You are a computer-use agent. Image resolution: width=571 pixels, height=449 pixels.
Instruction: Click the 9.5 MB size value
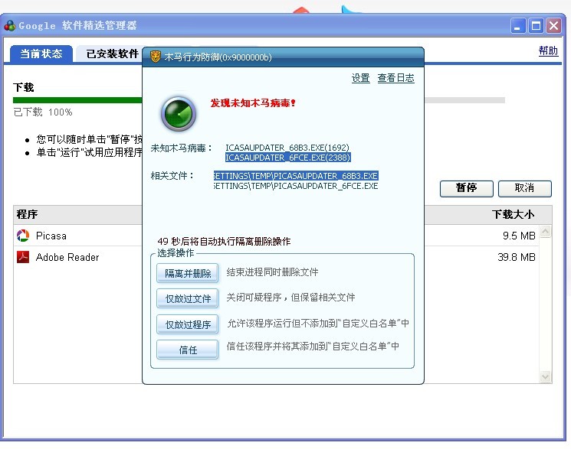click(x=519, y=236)
